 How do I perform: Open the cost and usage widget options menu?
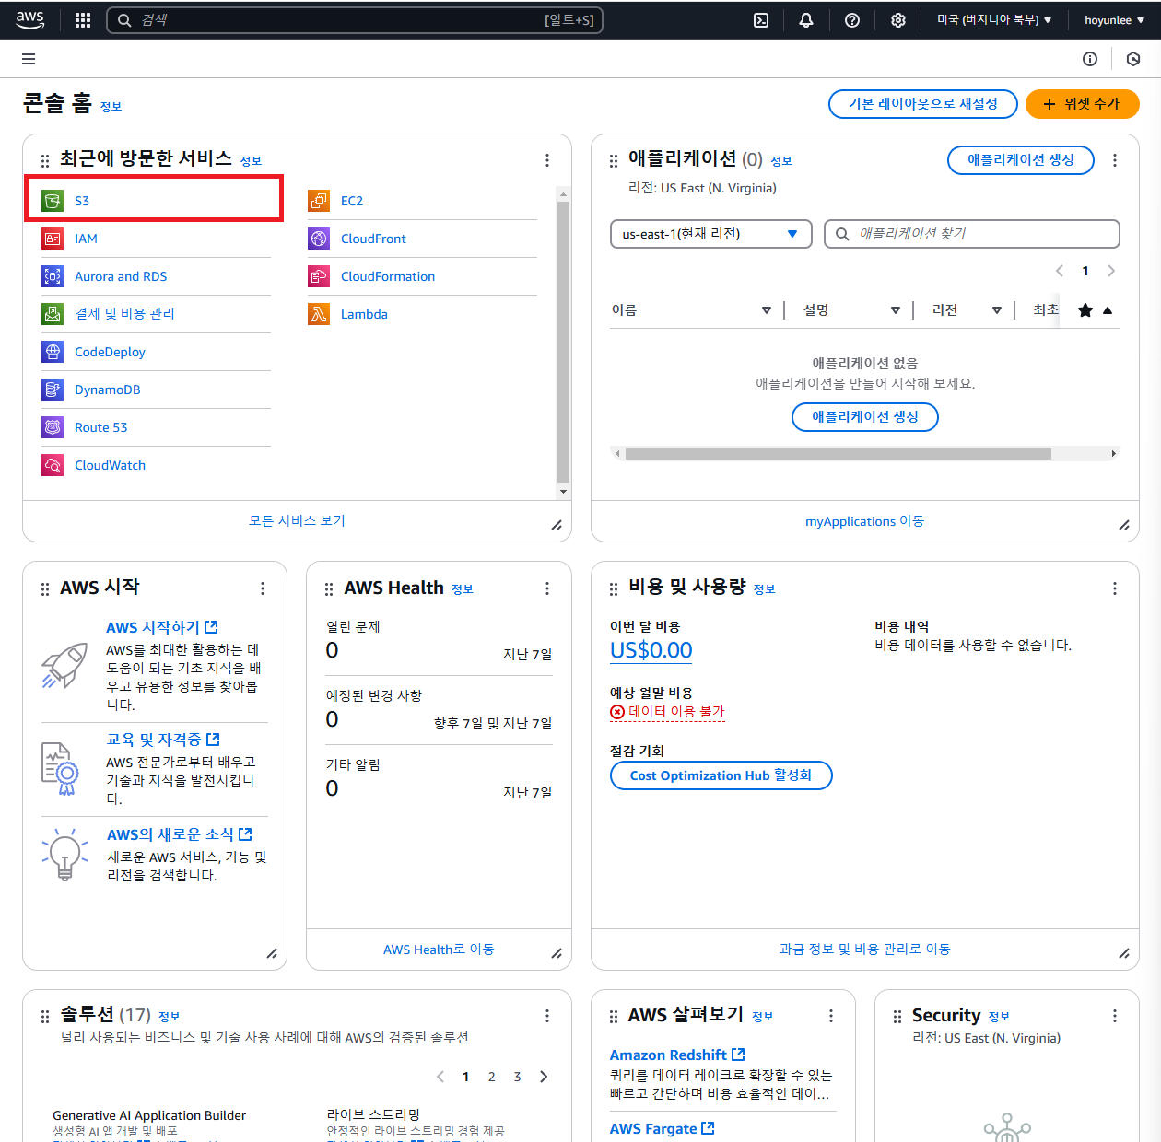[1115, 588]
